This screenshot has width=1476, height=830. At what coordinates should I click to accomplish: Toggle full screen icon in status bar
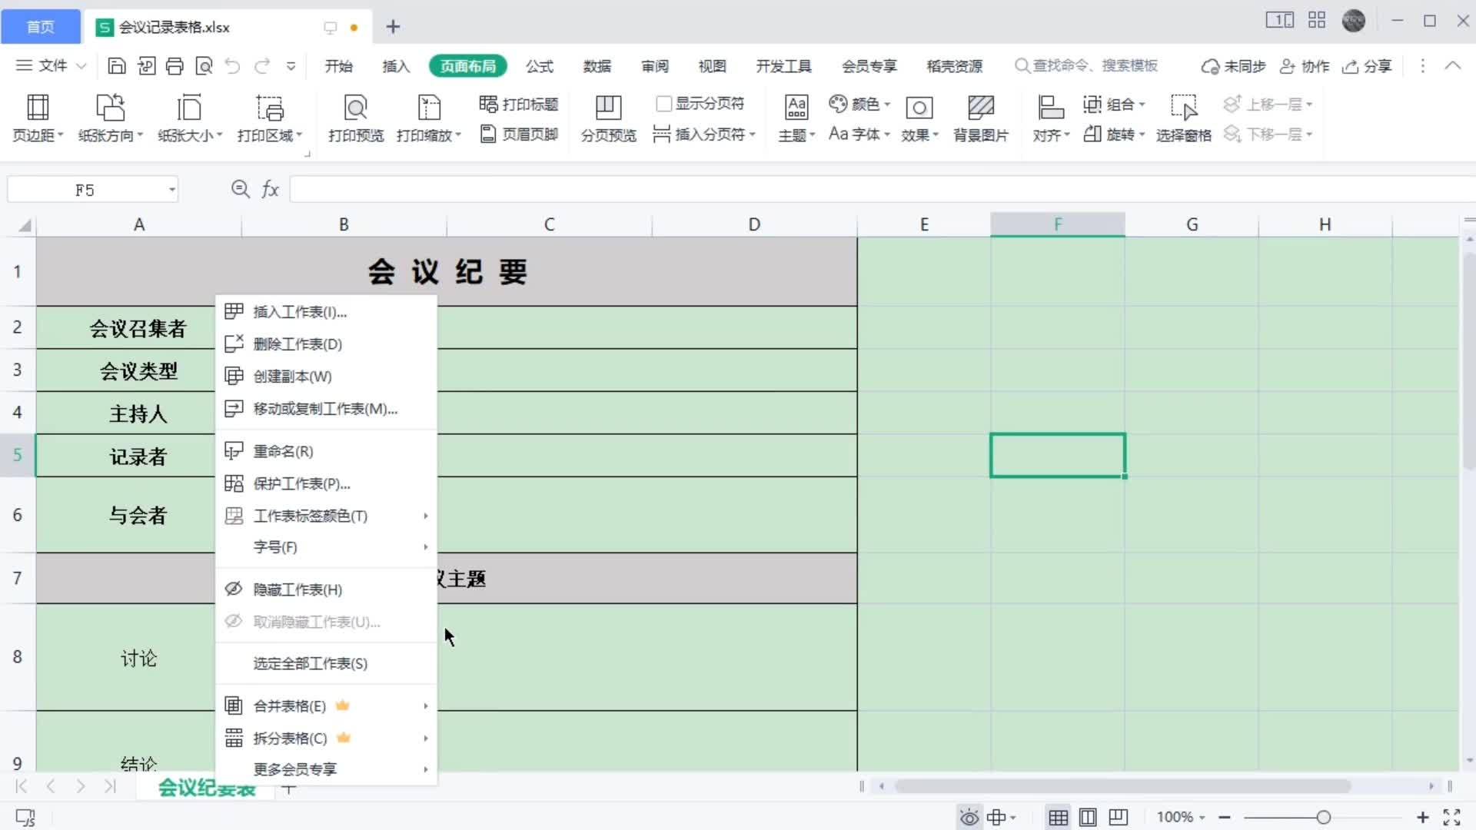(1451, 817)
